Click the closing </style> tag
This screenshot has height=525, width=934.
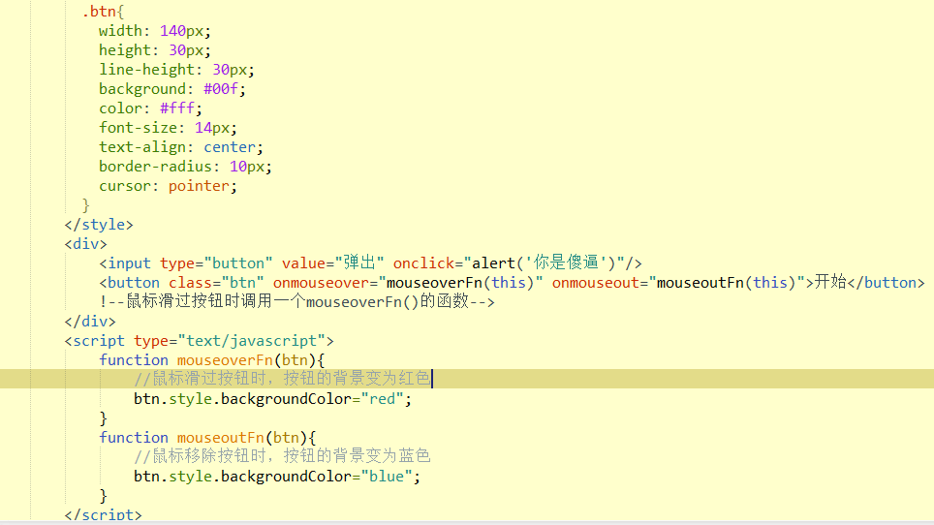99,225
